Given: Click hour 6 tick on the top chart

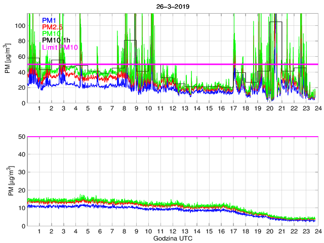Looking at the screenshot, I should click(x=100, y=109).
